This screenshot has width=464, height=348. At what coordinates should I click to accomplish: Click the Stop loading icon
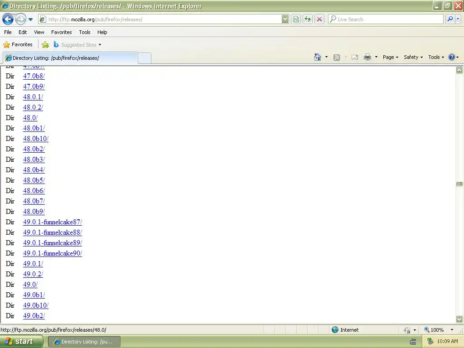coord(319,19)
